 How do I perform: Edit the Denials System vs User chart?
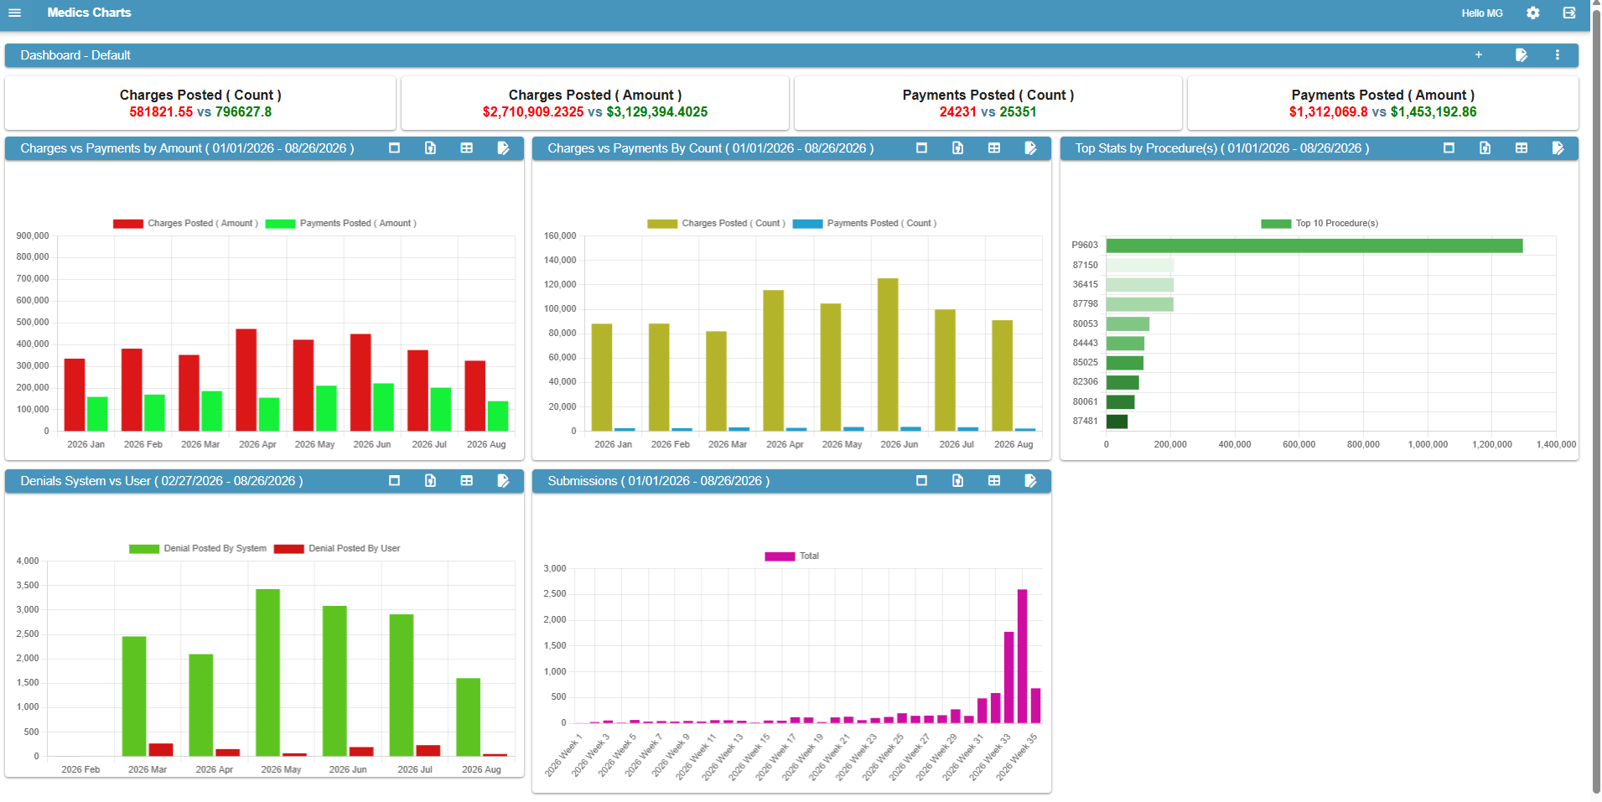(503, 481)
